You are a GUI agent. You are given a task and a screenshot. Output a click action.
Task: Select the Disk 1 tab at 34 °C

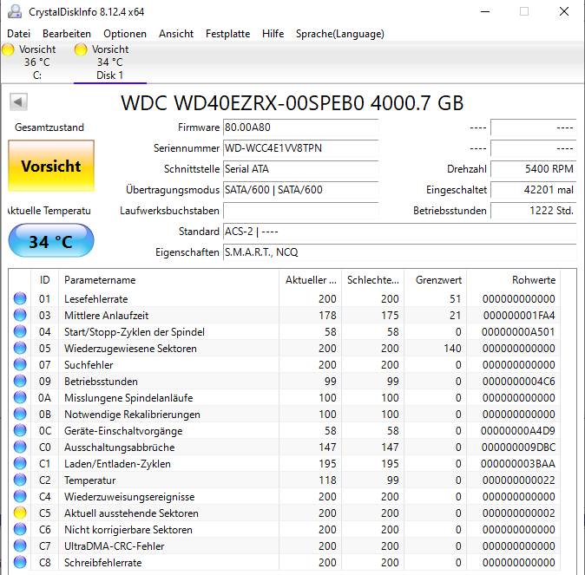coord(110,62)
